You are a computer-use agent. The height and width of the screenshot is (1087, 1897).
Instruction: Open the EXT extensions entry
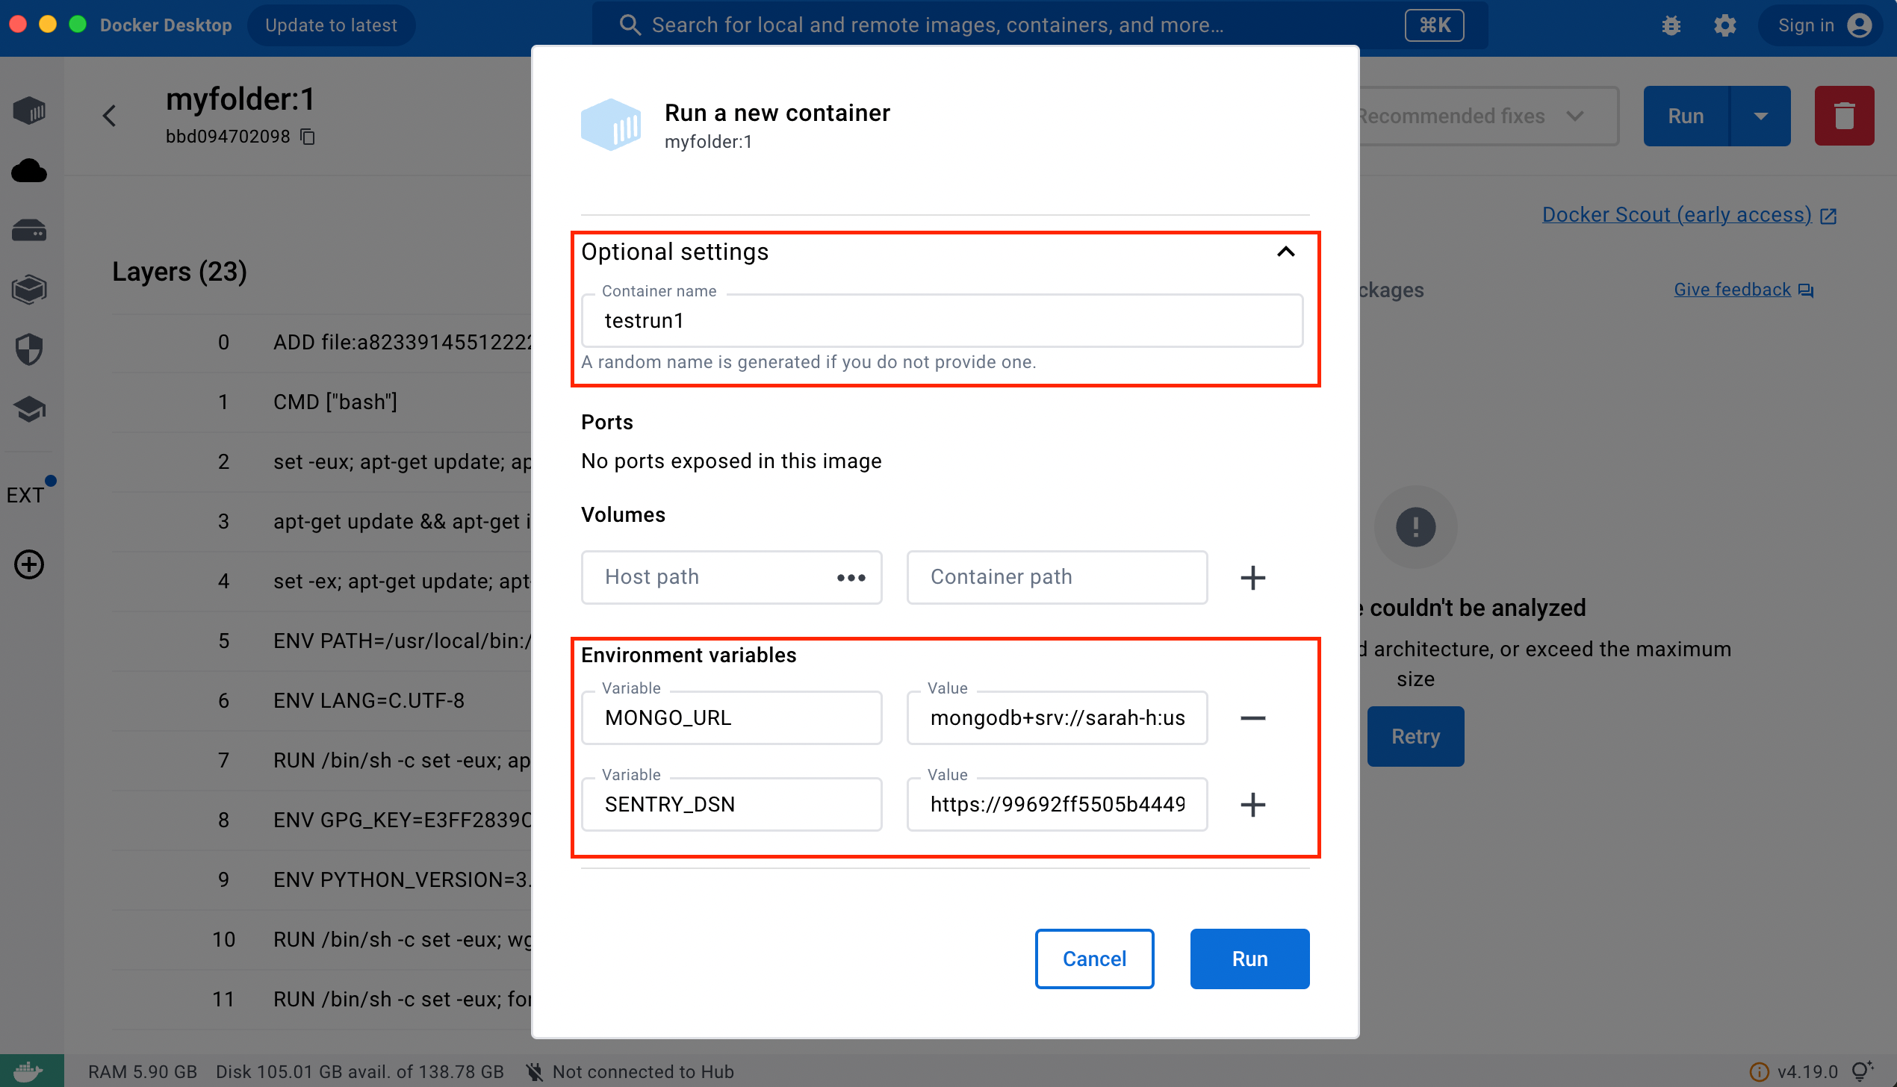click(x=28, y=493)
